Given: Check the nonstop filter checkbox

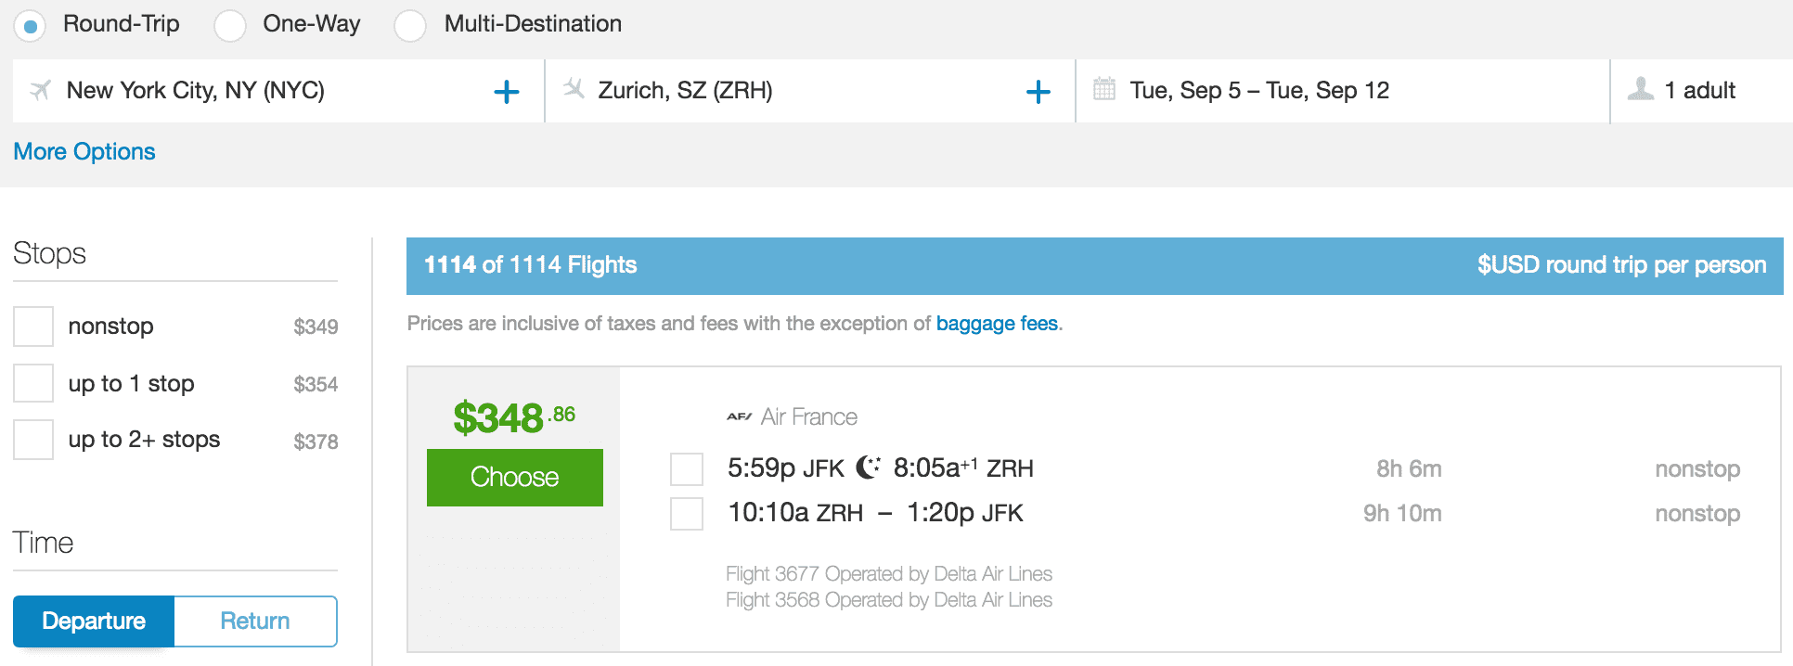Looking at the screenshot, I should click(33, 327).
